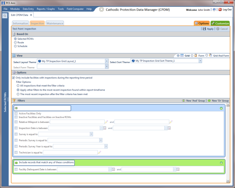This screenshot has width=235, height=188.
Task: Close the Edit CPDM Data tab
Action: tap(31, 15)
